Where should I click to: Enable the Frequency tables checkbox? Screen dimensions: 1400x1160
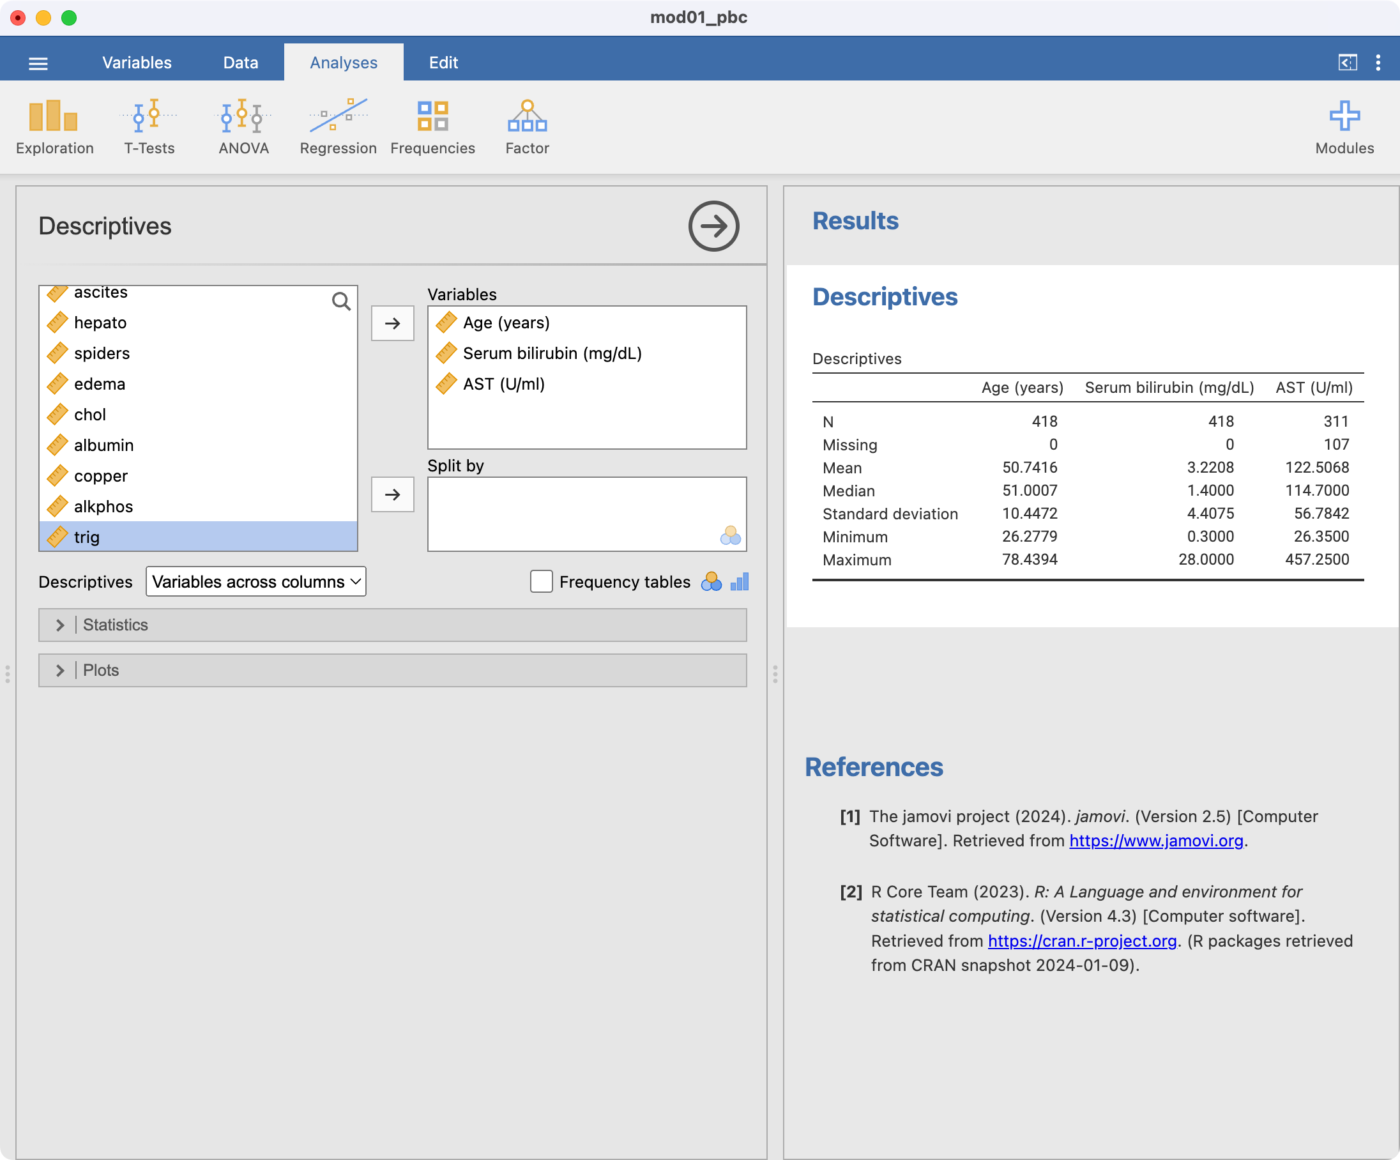point(542,581)
